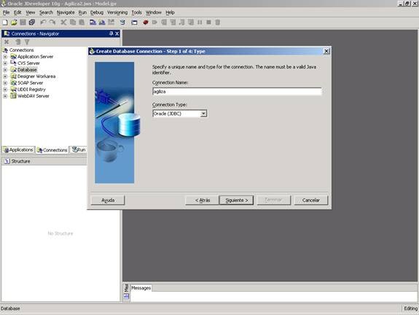Viewport: 419px width, 315px height.
Task: Click the window toolbar icon beside Debug
Action: 134,22
